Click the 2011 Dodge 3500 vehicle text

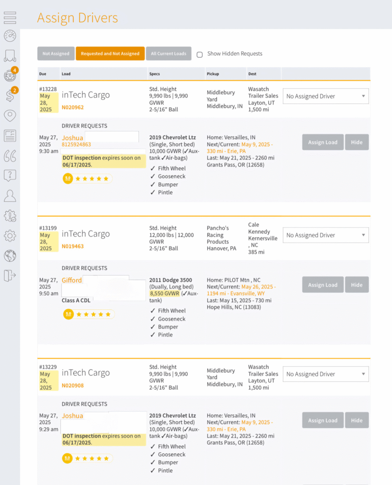(171, 280)
